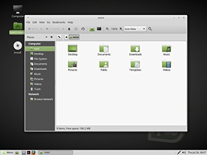Select the Downloads folder icon
Viewport: 207px width, 155px height.
tap(135, 50)
